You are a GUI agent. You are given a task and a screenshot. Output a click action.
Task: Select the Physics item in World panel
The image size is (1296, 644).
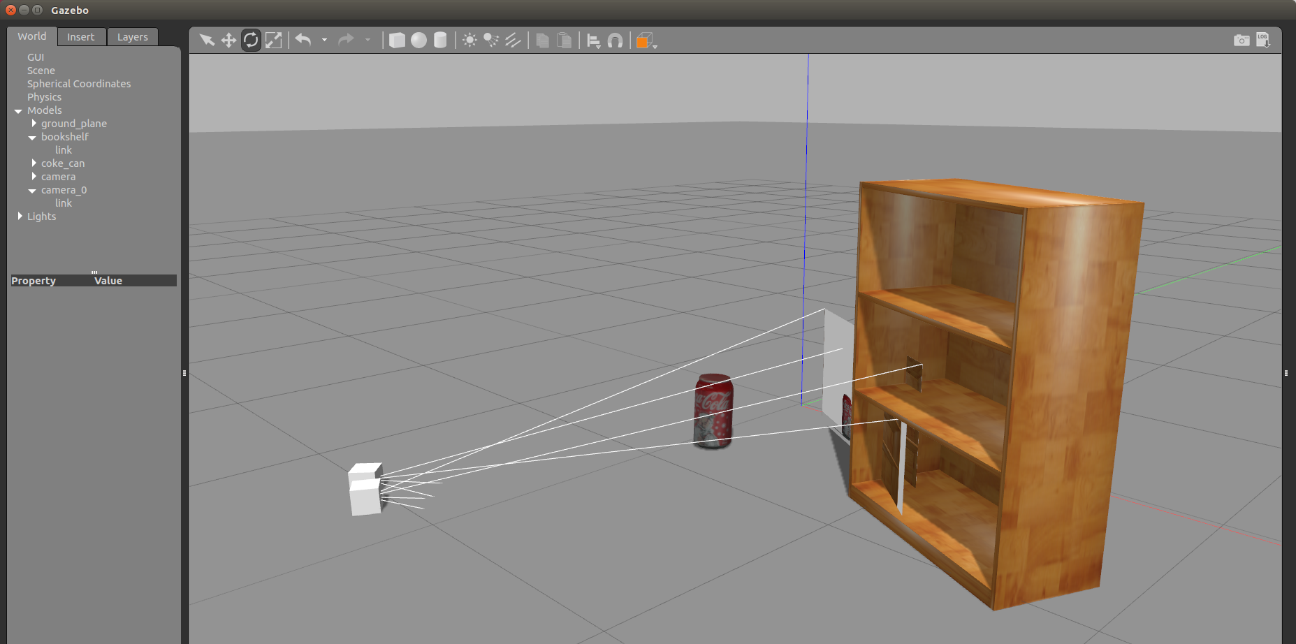[x=44, y=96]
